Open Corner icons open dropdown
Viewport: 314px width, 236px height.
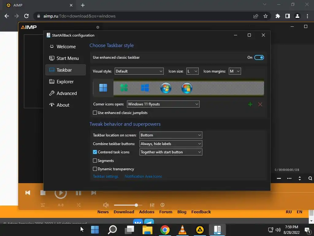point(163,104)
